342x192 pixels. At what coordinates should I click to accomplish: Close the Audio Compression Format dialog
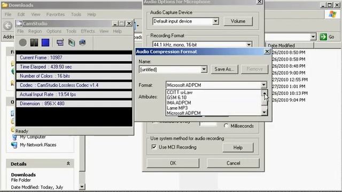pos(267,51)
